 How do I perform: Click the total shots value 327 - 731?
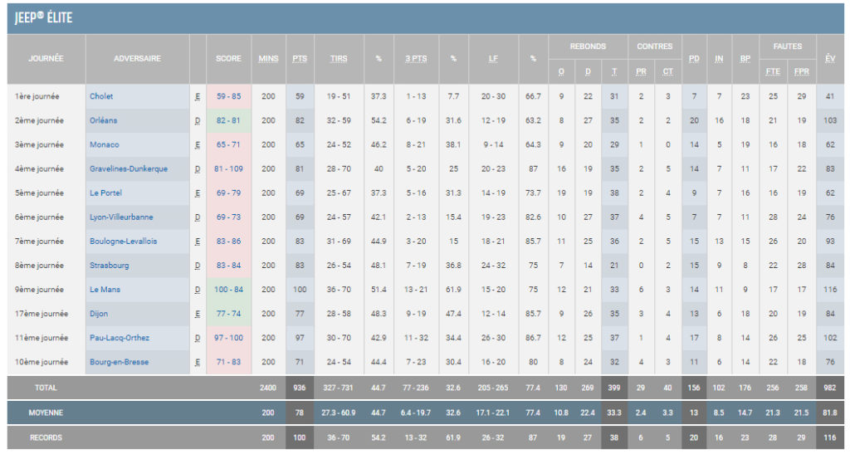339,388
